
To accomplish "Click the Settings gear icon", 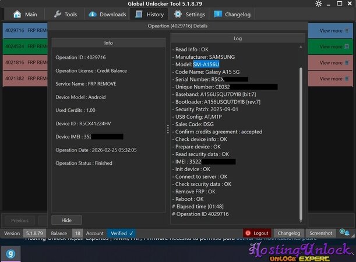I will [x=179, y=15].
